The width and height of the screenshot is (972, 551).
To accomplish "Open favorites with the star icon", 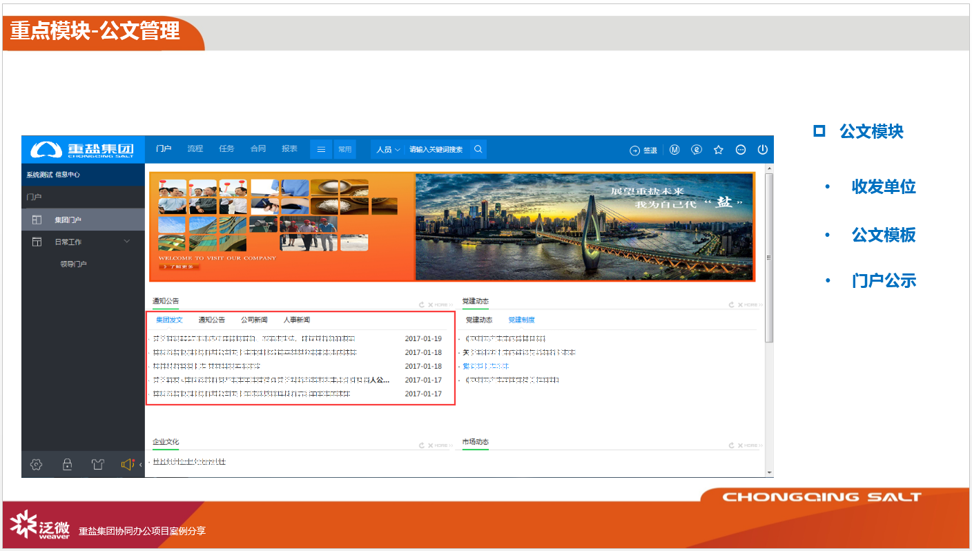I will [x=719, y=150].
